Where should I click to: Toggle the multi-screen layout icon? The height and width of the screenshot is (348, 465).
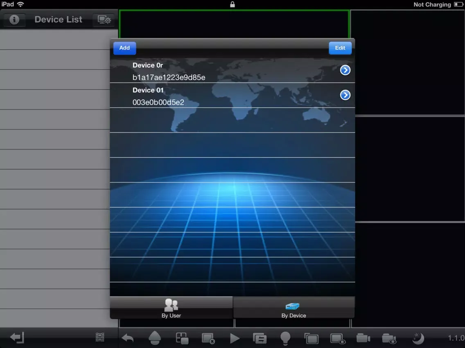point(182,338)
